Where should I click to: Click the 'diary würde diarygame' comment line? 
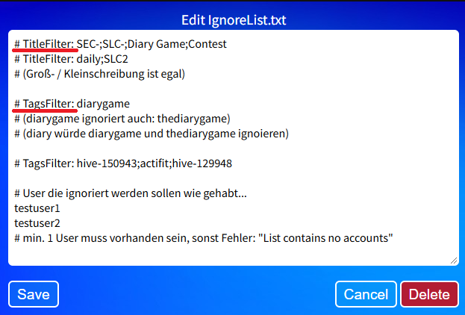tap(152, 134)
